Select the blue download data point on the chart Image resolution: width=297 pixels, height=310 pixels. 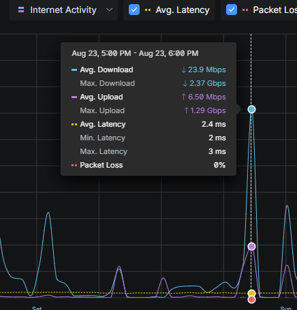pos(251,110)
